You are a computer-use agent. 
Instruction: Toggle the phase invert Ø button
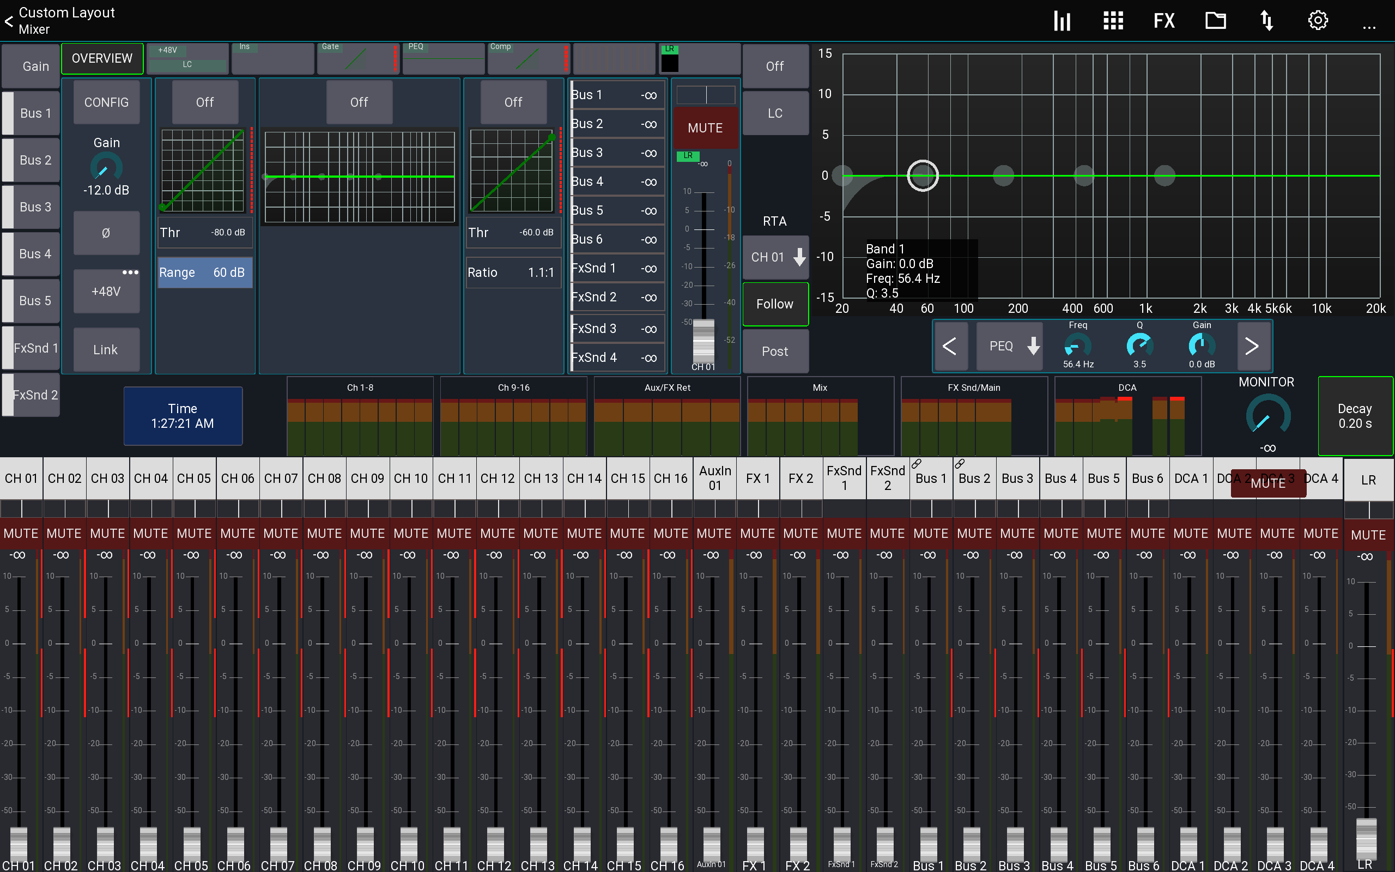pyautogui.click(x=106, y=233)
